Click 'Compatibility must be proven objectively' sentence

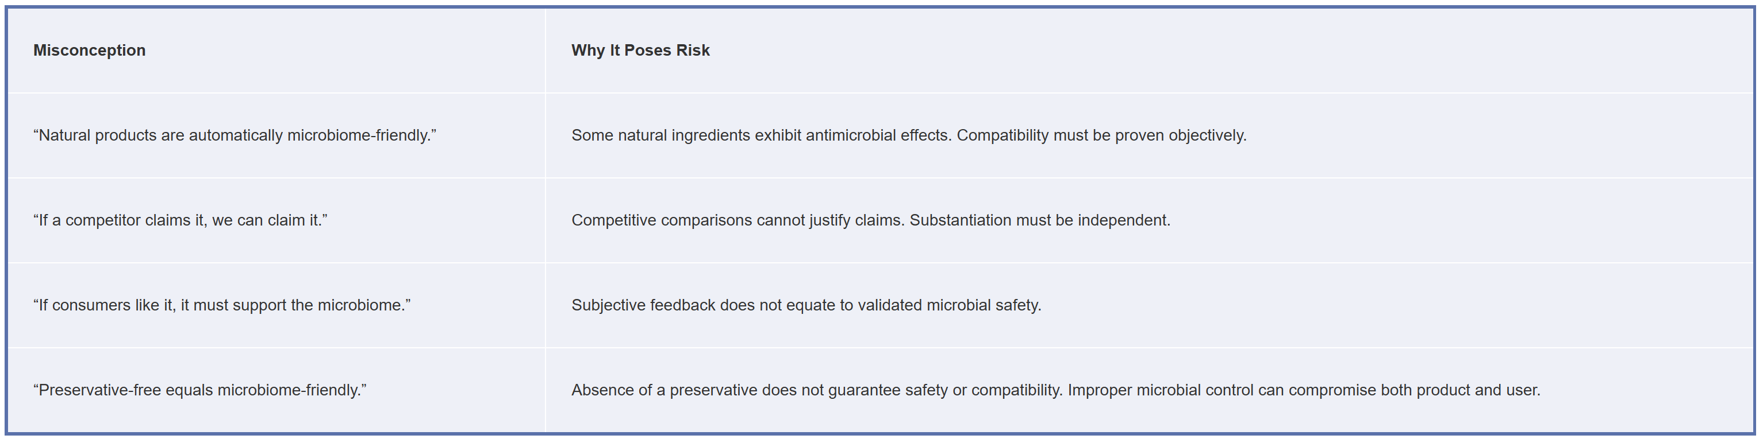(x=1101, y=135)
